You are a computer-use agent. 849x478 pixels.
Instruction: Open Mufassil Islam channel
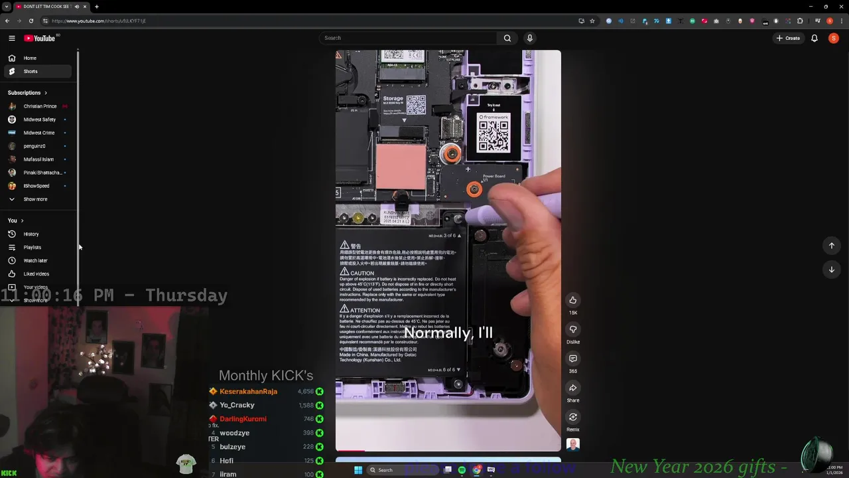(x=37, y=159)
